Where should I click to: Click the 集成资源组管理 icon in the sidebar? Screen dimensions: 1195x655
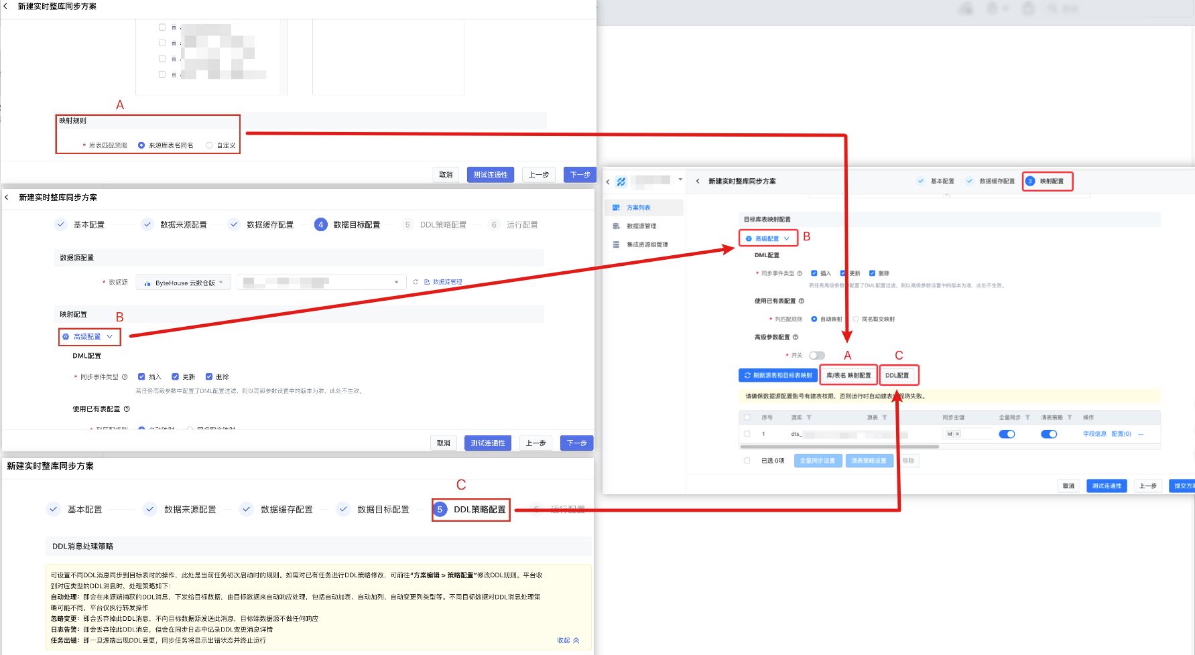coord(616,244)
